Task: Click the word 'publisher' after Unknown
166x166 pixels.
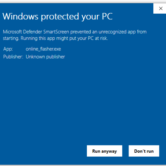Action: (55, 57)
